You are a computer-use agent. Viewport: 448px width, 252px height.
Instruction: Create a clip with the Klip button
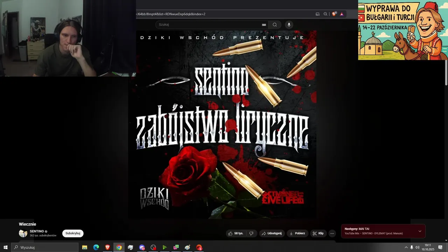point(318,233)
